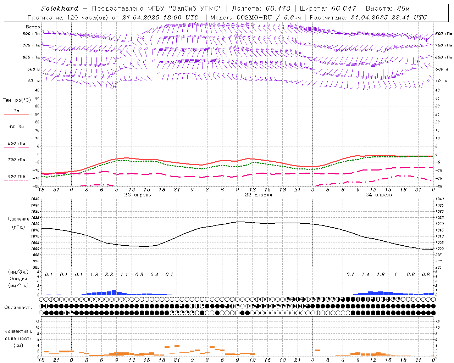Viewport: 454px width, 363px height.
Task: Click the '0.8' precipitation value
Action: [x=426, y=275]
